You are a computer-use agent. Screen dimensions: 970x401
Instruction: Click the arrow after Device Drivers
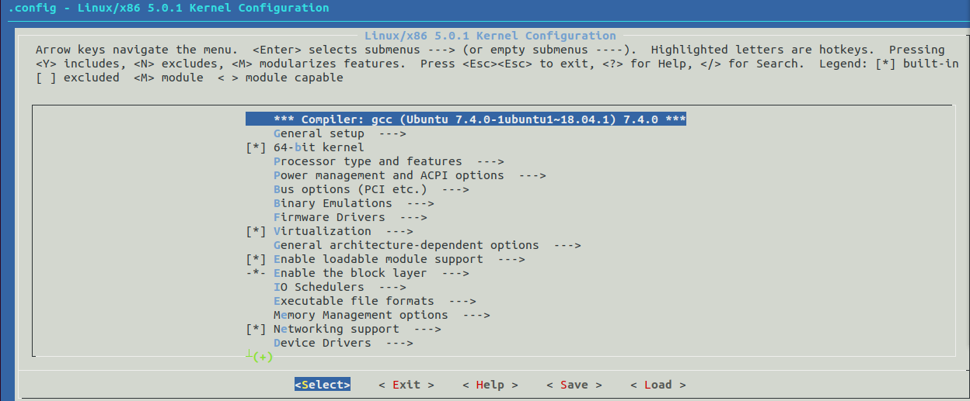[400, 343]
